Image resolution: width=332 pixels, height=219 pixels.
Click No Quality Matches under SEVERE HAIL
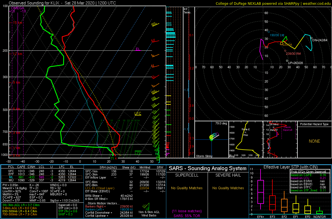[x=228, y=188]
